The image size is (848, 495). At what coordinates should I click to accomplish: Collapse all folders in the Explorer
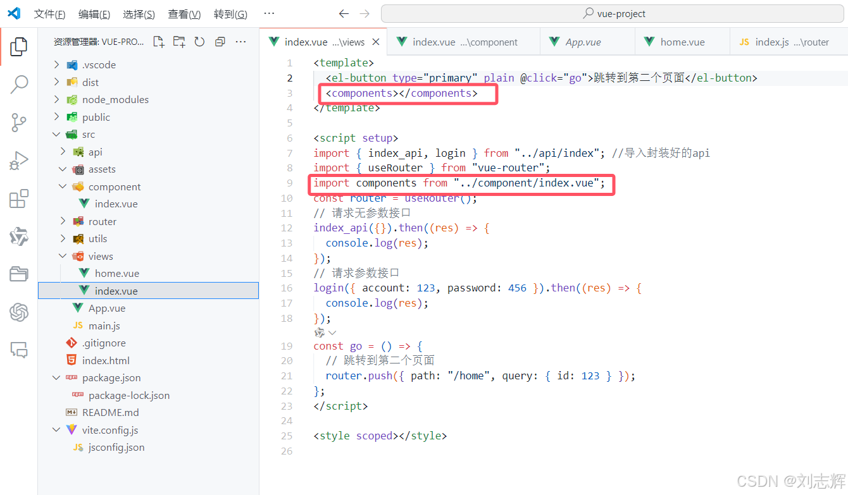pos(220,40)
